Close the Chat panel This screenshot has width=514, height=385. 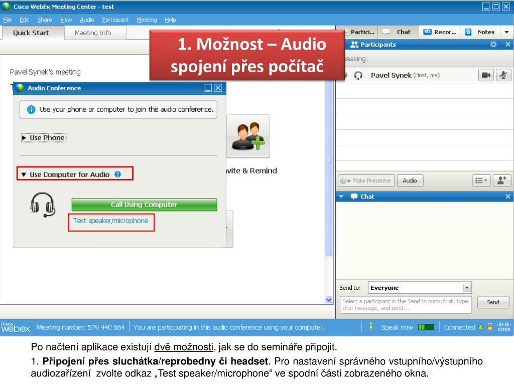pos(508,197)
